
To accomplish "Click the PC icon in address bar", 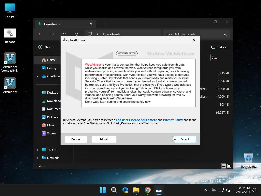I will coord(90,34).
